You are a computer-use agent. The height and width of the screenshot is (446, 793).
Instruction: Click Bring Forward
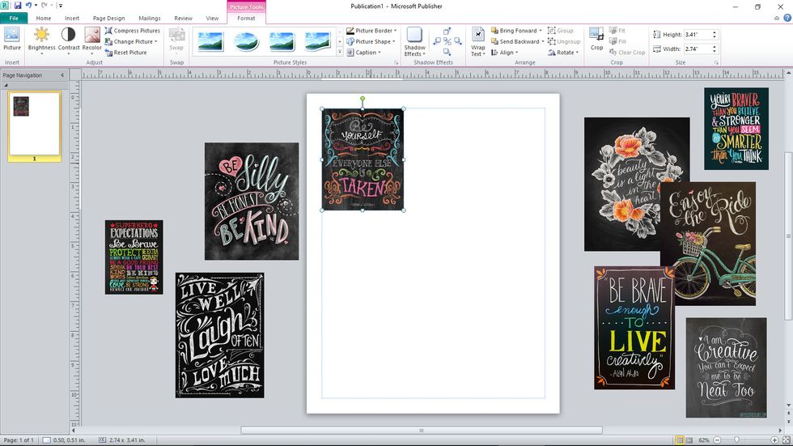[x=514, y=31]
